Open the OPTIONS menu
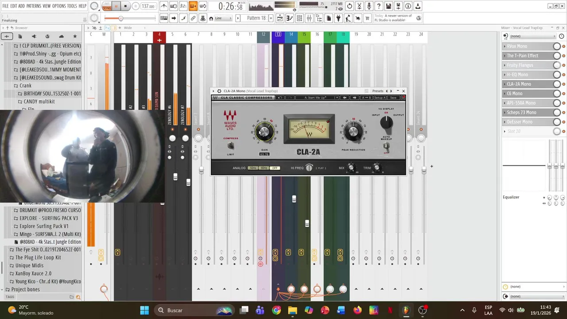The width and height of the screenshot is (567, 319). [x=59, y=6]
